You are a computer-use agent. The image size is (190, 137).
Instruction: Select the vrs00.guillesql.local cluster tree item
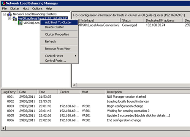pos(43,19)
